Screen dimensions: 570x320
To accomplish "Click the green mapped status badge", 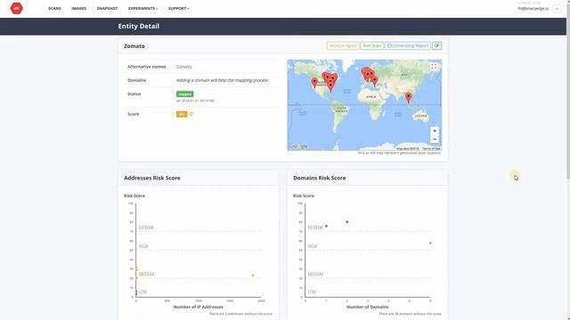I will click(184, 94).
